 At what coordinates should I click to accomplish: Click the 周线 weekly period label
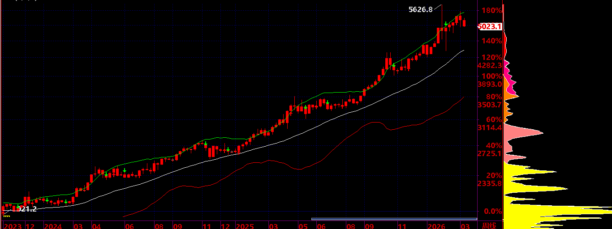coord(489,225)
